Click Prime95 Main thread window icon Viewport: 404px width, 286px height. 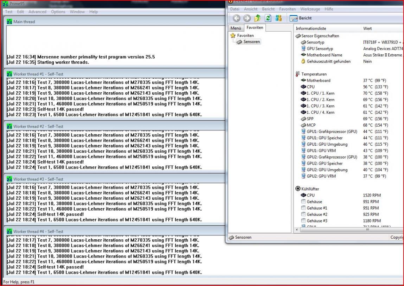point(9,22)
